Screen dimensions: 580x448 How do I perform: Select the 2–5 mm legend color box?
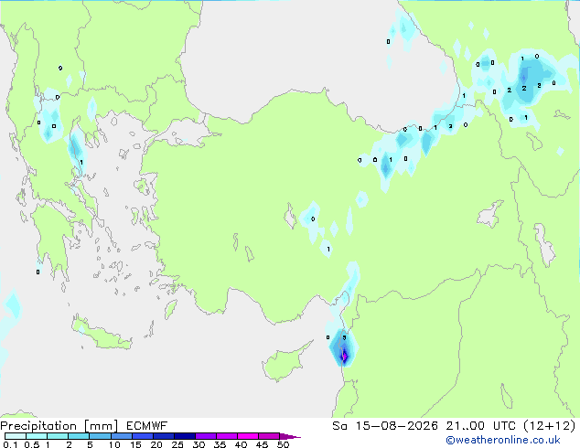(79, 436)
